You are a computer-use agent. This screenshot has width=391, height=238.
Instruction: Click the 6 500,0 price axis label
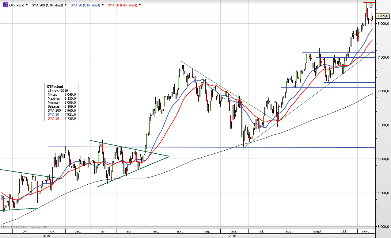click(x=383, y=125)
